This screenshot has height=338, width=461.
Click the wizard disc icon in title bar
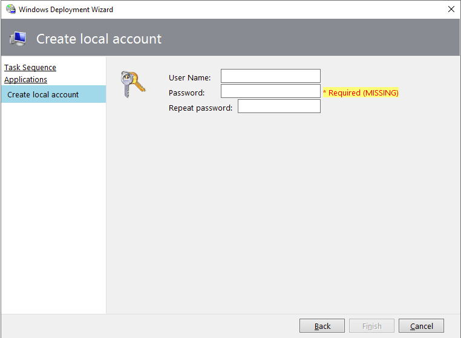click(11, 9)
